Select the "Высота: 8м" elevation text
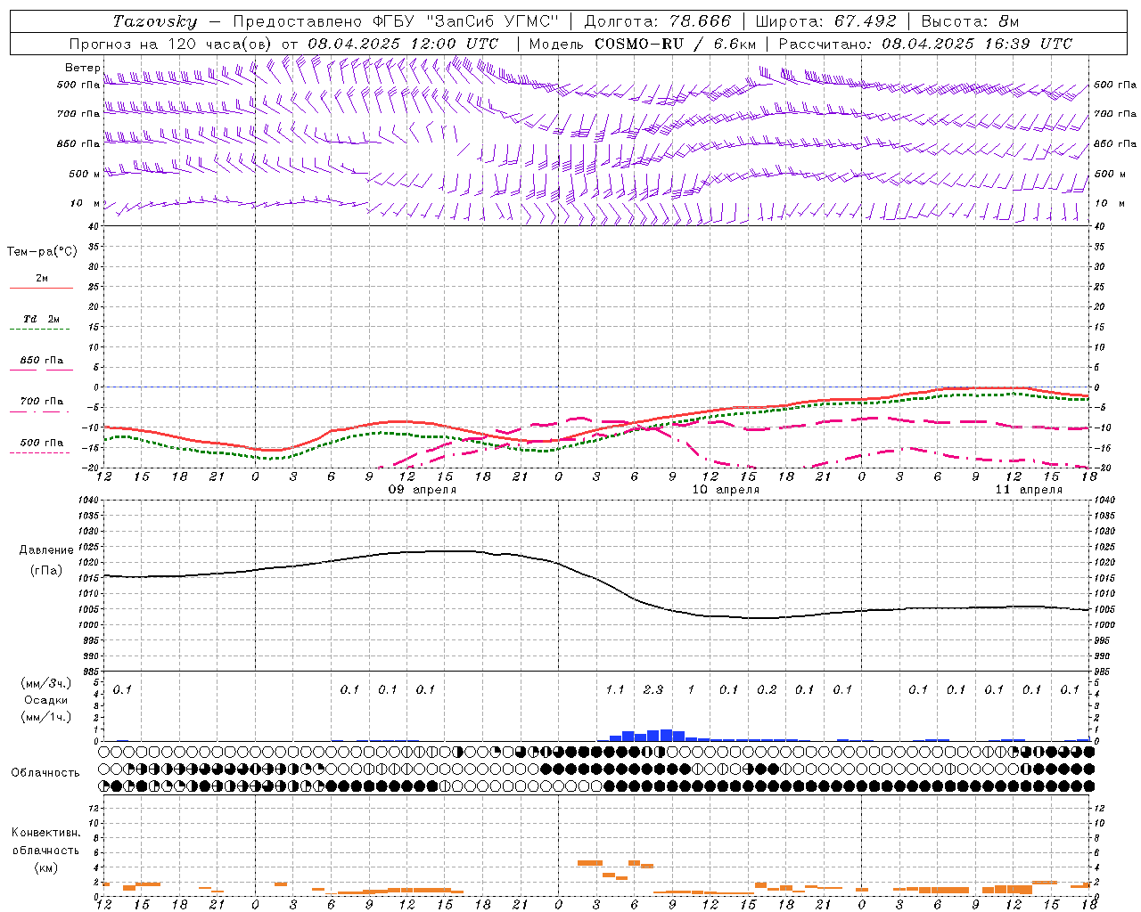Viewport: 1141px width, 912px height. (971, 21)
